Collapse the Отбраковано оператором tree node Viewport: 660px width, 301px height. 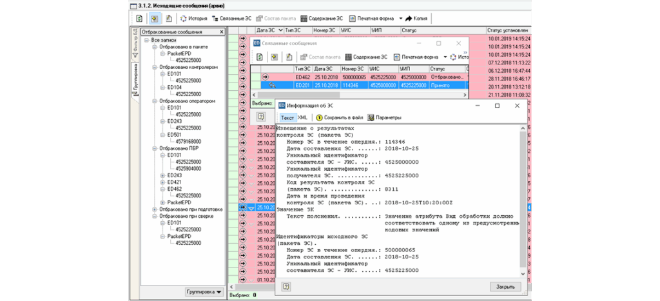coord(154,101)
